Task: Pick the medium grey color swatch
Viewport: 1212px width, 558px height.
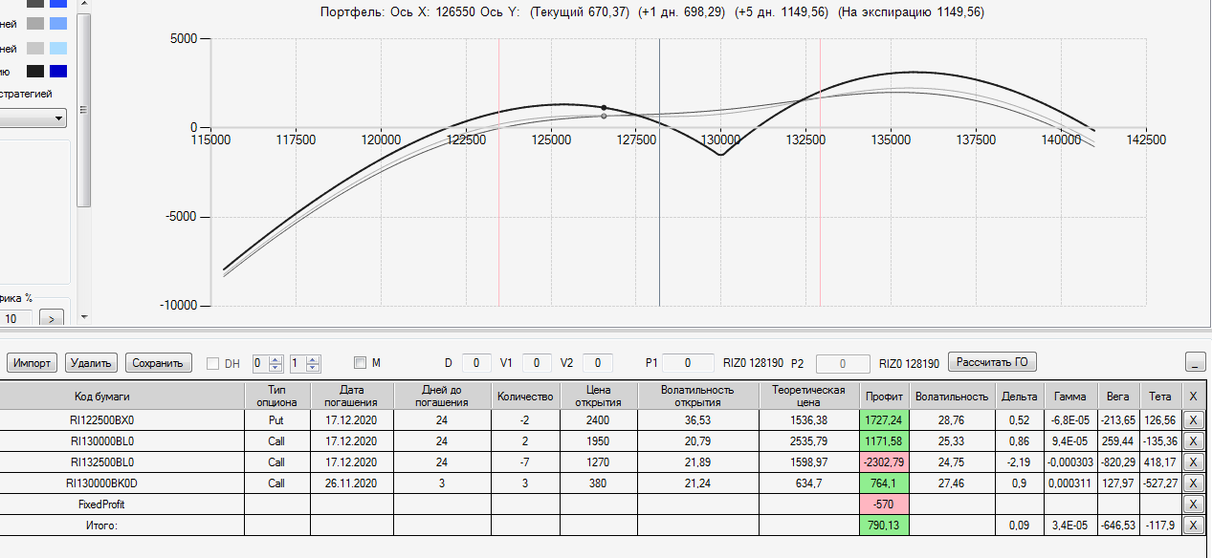Action: 35,23
